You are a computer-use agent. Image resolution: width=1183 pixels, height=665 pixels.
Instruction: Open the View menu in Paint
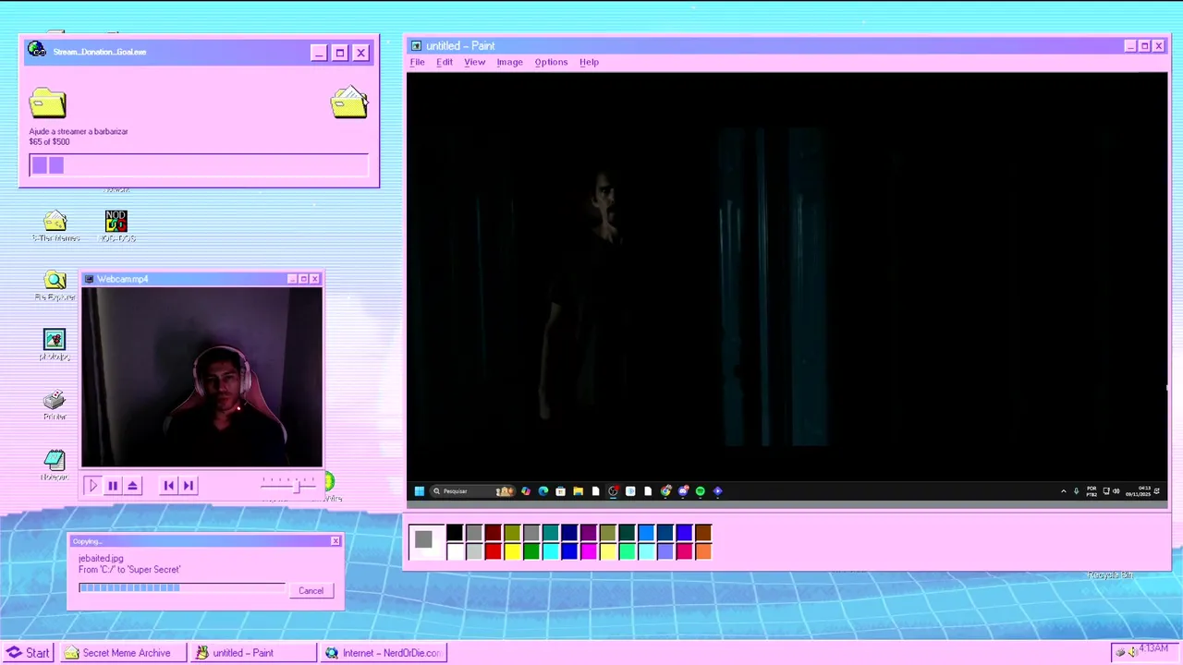pos(474,62)
